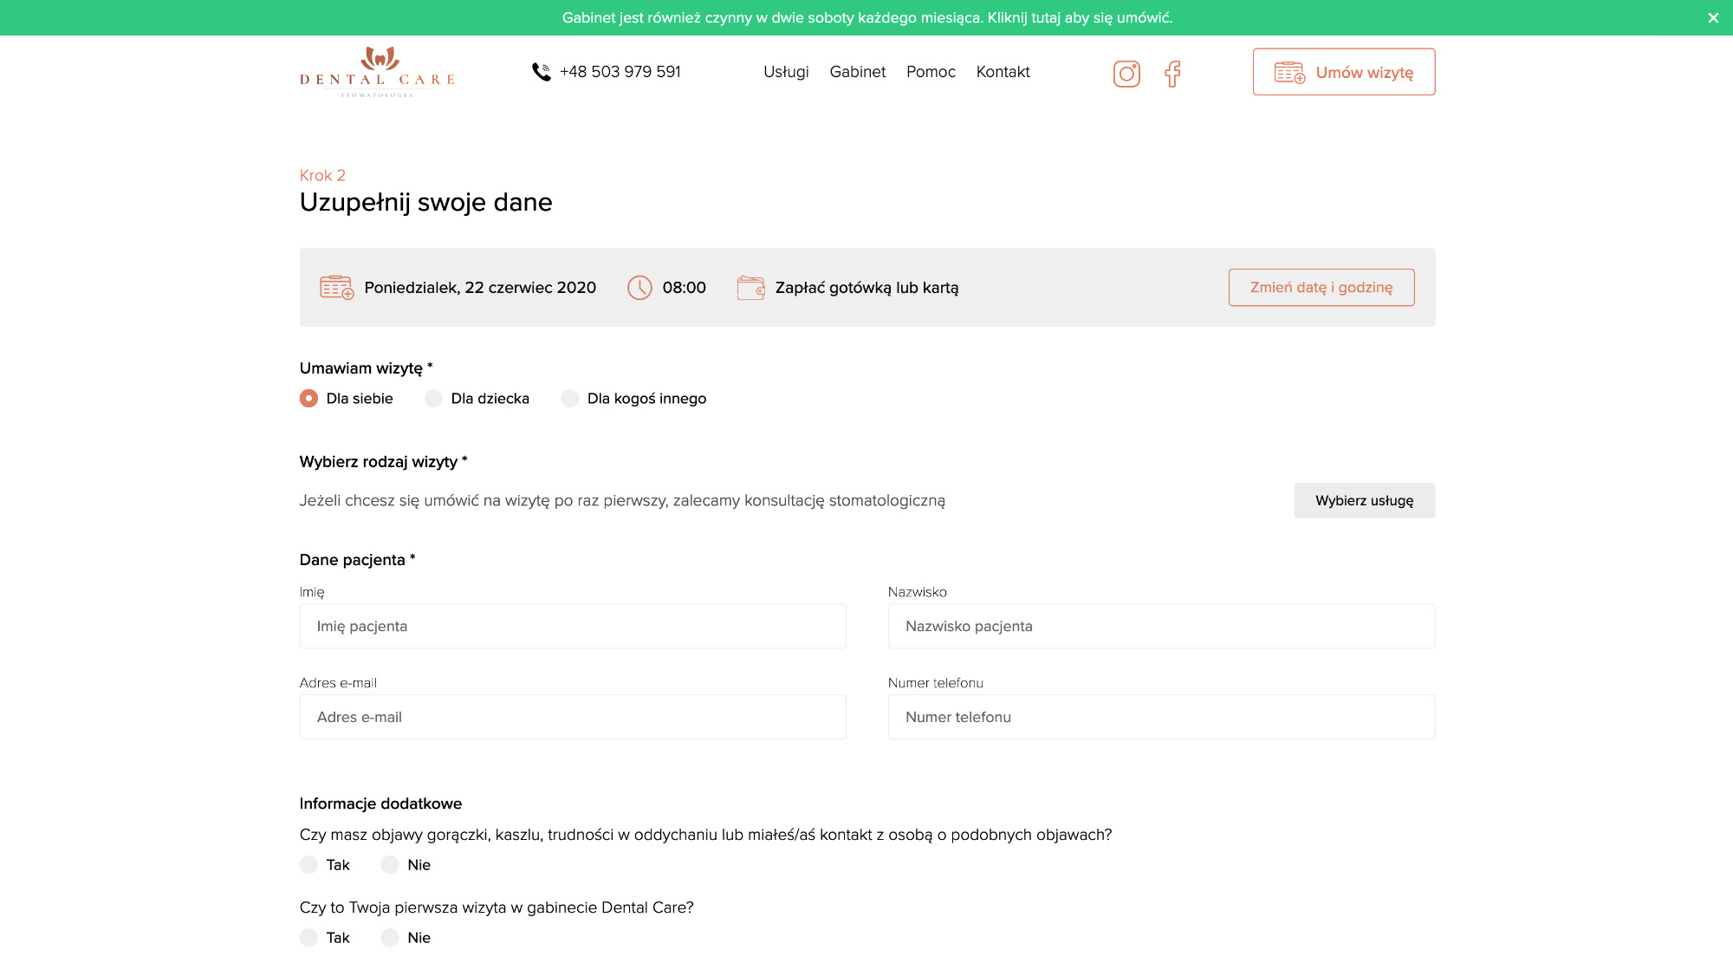Click the Dental Care logo
The width and height of the screenshot is (1733, 976).
[378, 73]
